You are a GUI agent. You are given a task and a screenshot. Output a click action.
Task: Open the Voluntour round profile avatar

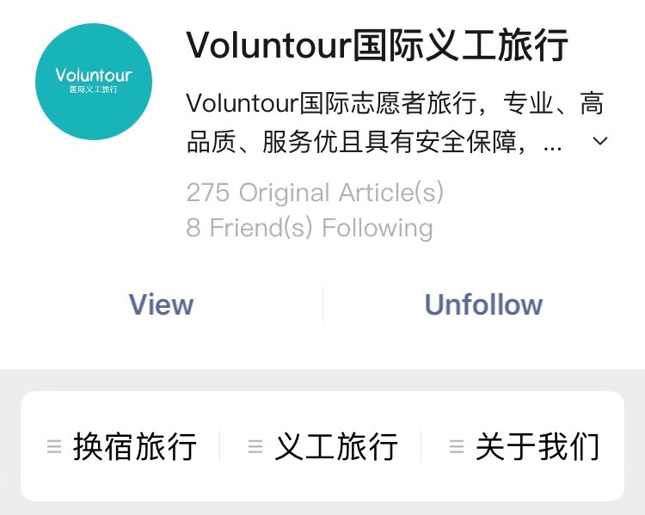(94, 82)
